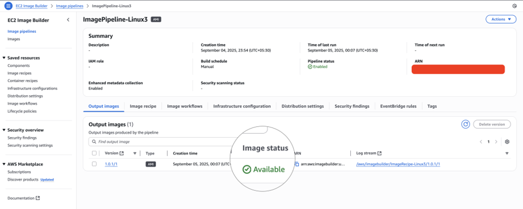This screenshot has width=523, height=209.
Task: Sort by Version column arrow
Action: 135,153
